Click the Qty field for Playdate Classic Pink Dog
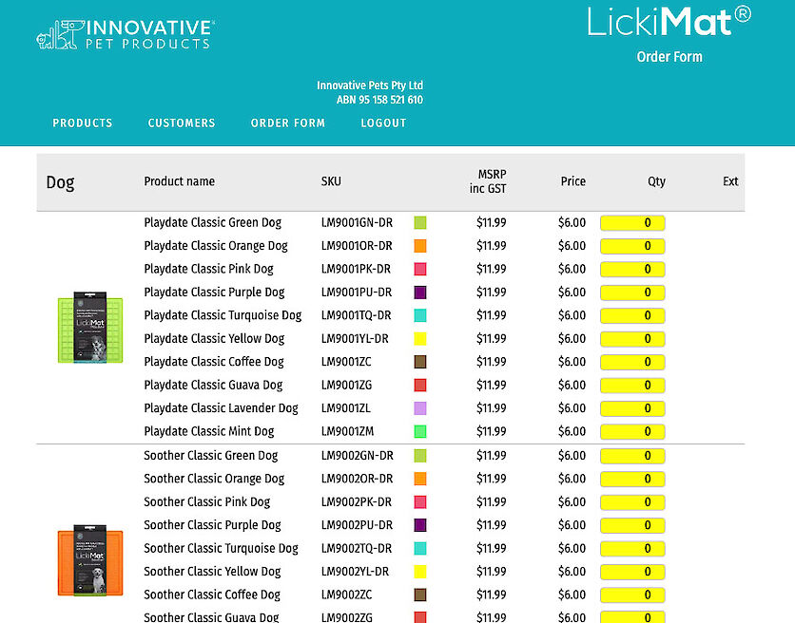 point(632,268)
